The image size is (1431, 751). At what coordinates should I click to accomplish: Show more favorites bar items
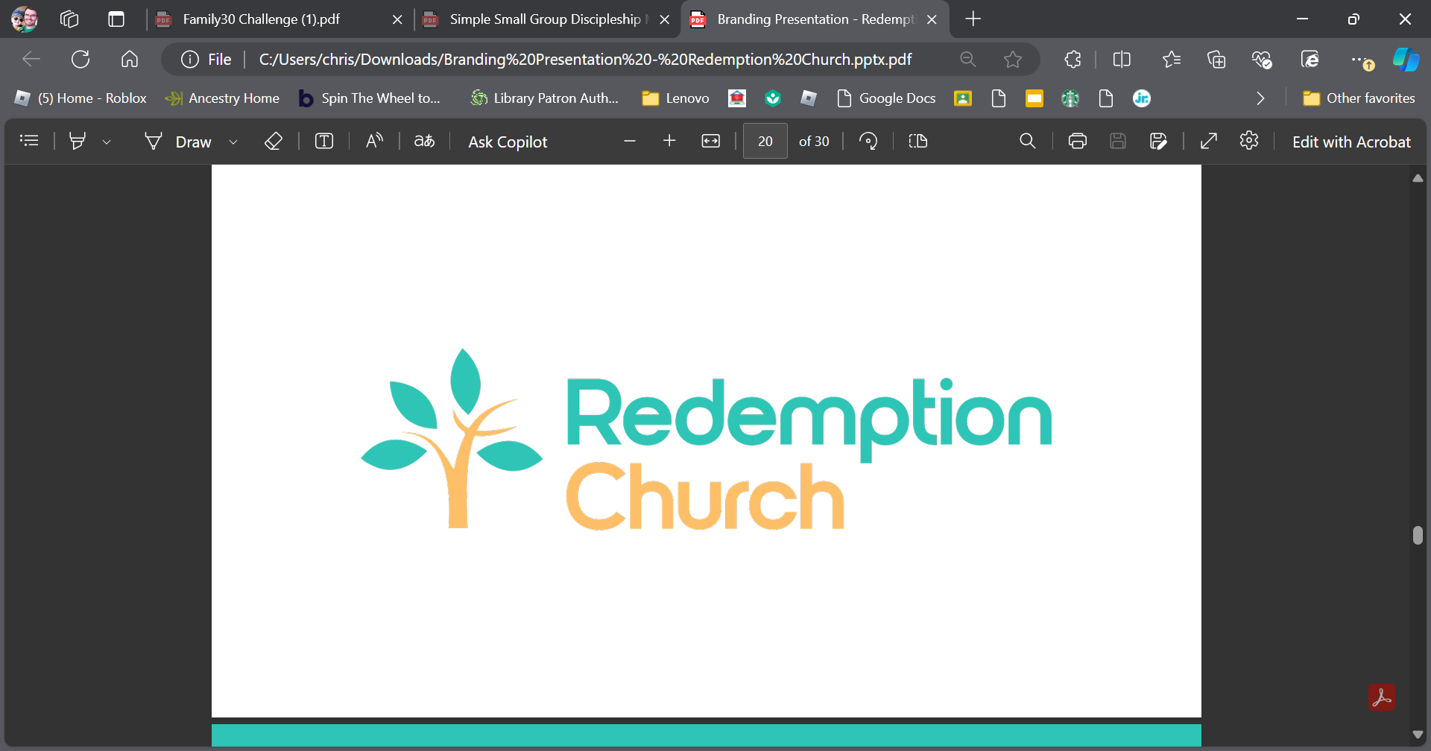coord(1260,98)
